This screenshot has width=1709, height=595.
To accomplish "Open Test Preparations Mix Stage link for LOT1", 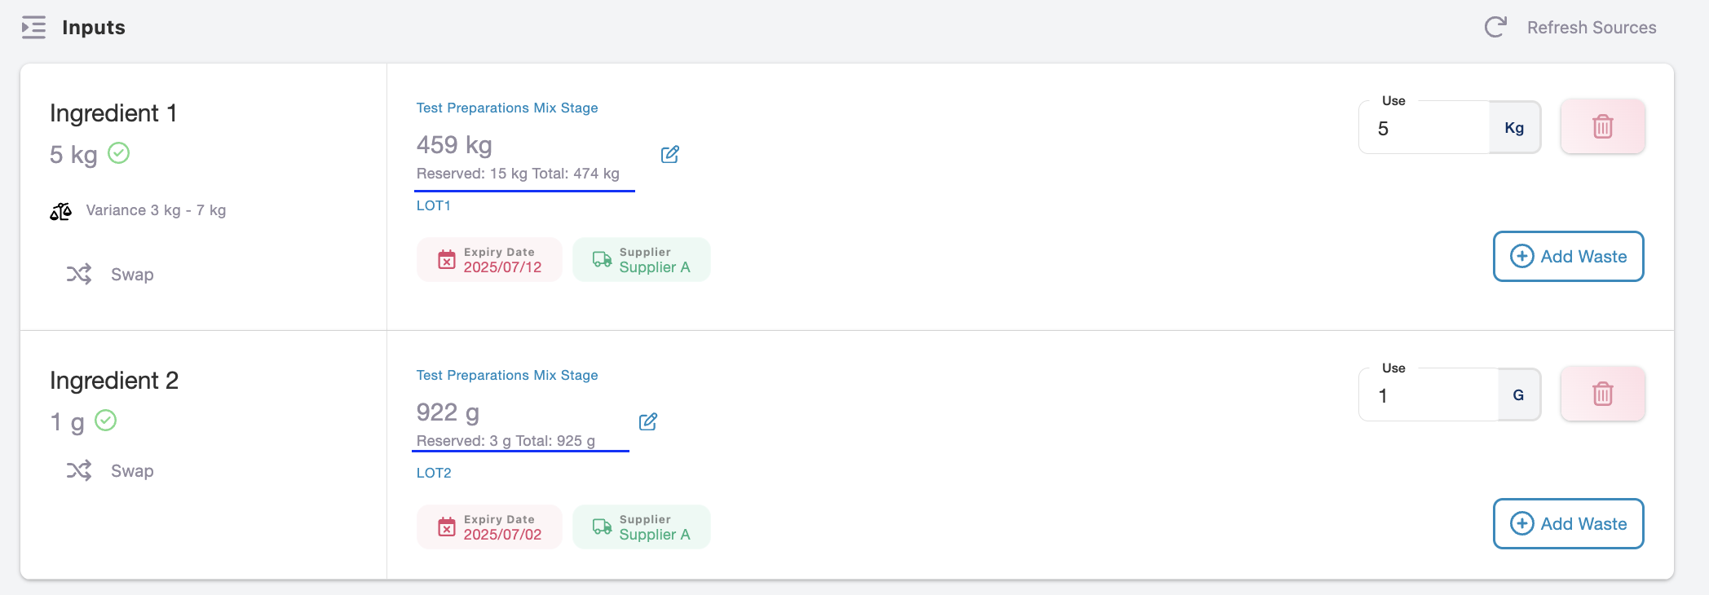I will click(506, 108).
